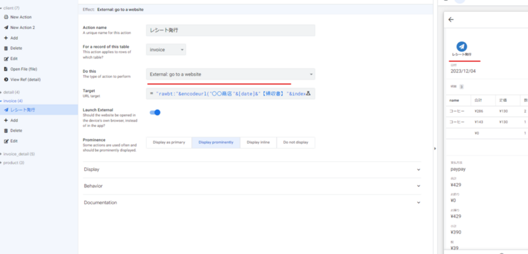Click the pencil icon of invoice Edit
528x254 pixels.
point(6,141)
